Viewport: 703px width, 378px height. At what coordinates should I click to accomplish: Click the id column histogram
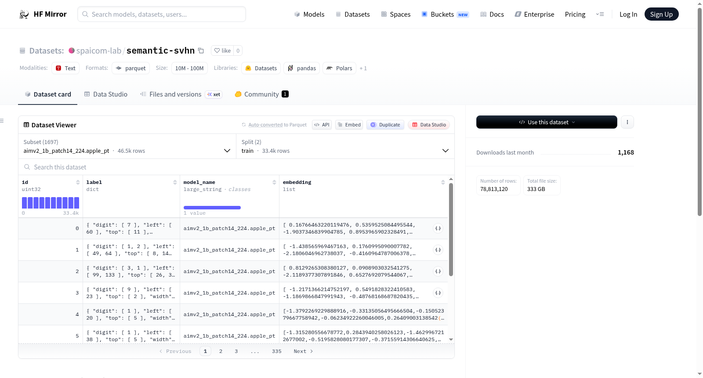tap(51, 203)
